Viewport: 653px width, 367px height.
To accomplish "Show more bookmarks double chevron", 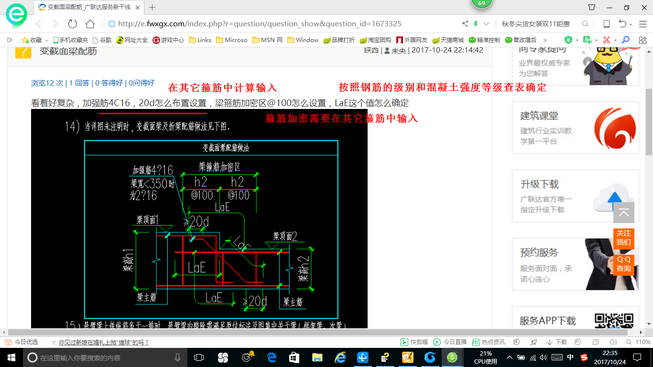I will tap(545, 40).
